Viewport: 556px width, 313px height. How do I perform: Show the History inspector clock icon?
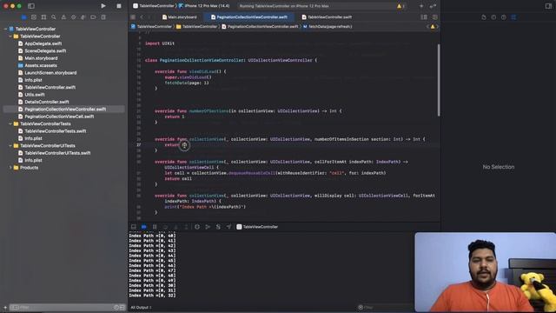493,17
